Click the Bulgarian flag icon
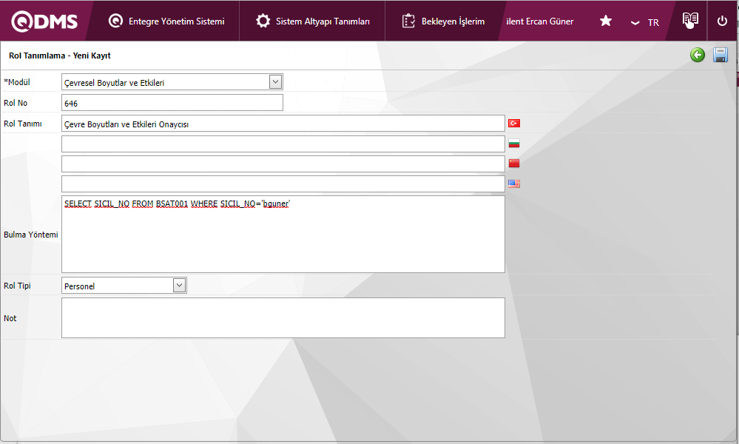 pyautogui.click(x=513, y=144)
